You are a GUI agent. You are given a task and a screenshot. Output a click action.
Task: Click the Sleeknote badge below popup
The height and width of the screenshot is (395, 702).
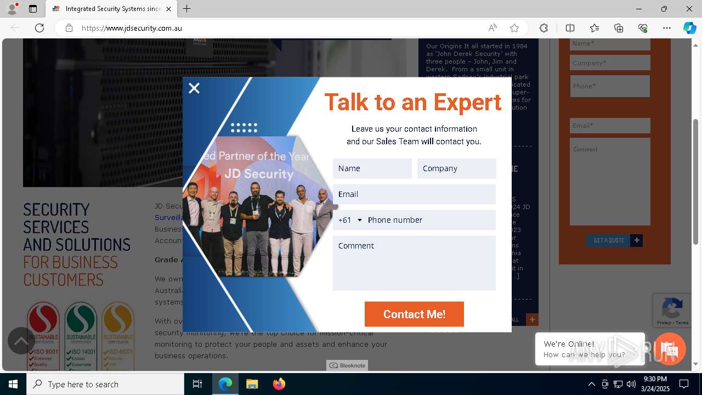[x=347, y=365]
